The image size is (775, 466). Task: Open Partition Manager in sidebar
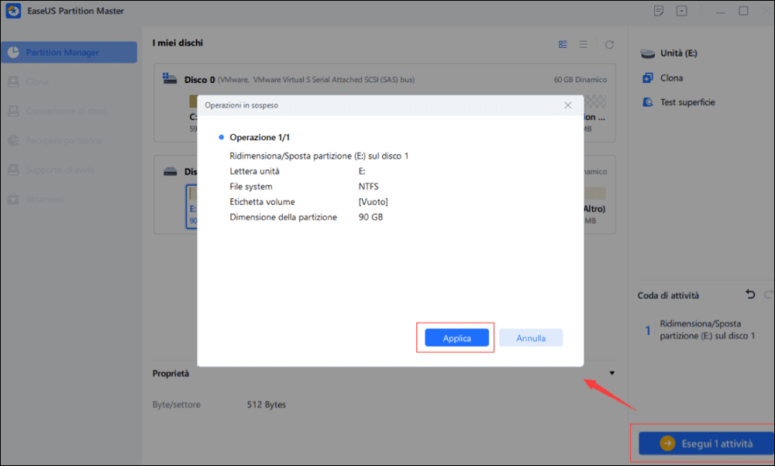coord(69,53)
